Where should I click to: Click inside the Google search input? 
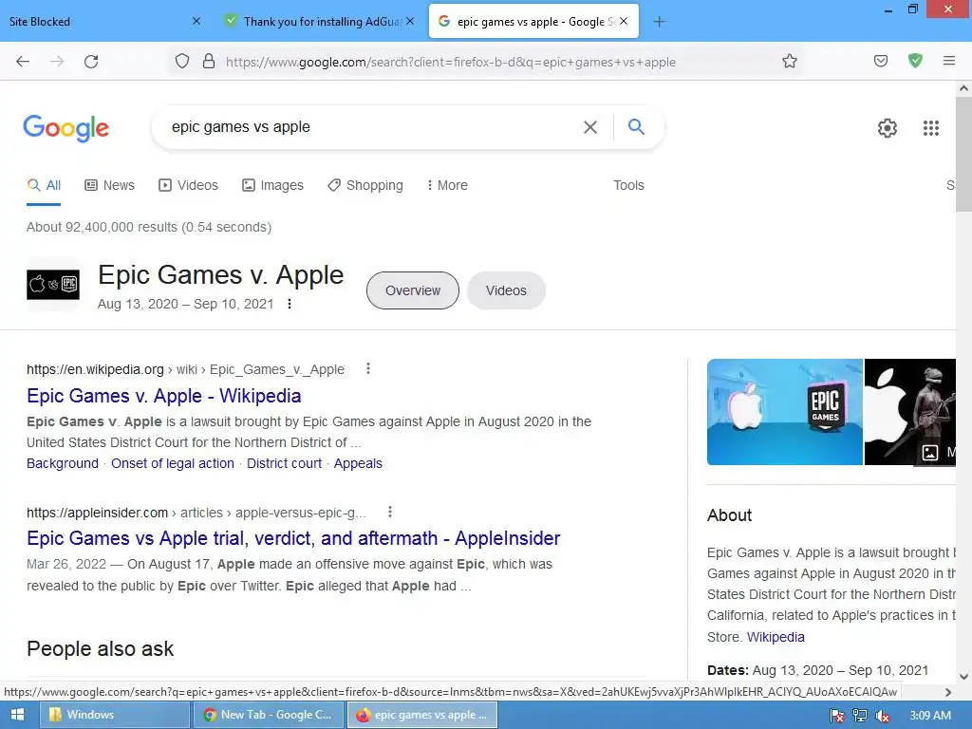pos(372,127)
